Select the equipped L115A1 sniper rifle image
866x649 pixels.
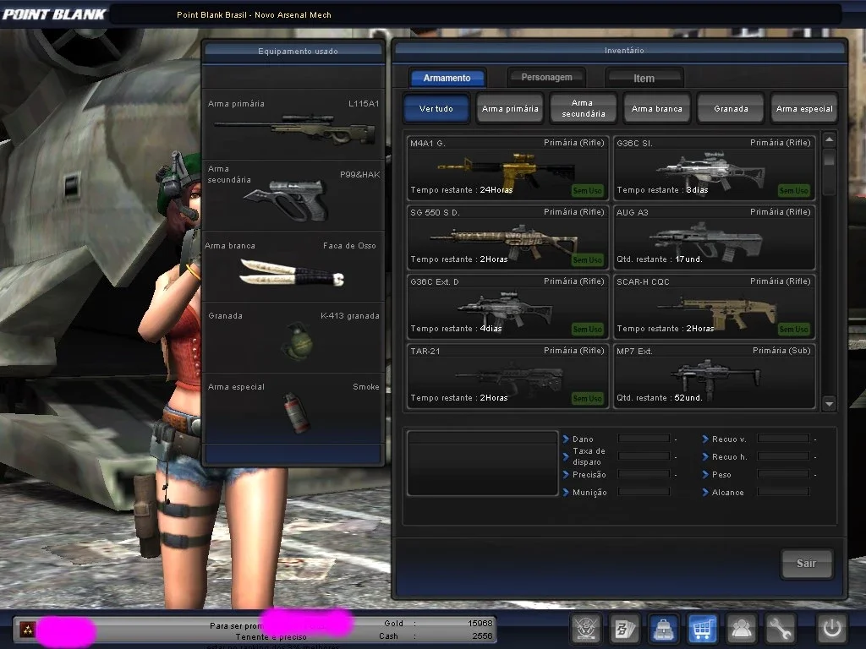295,129
